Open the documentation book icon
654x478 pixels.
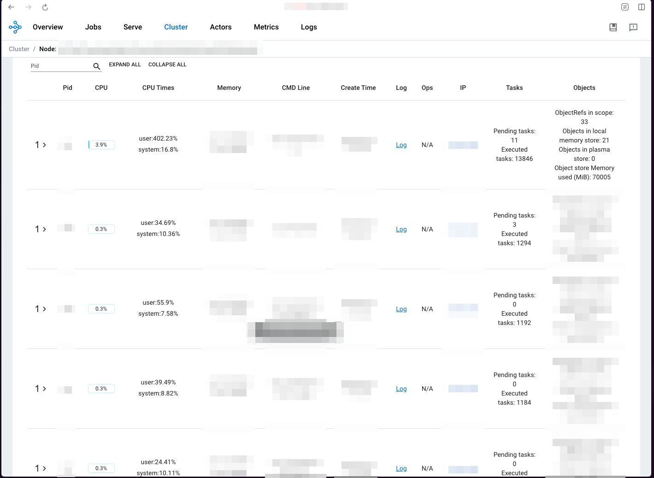613,27
